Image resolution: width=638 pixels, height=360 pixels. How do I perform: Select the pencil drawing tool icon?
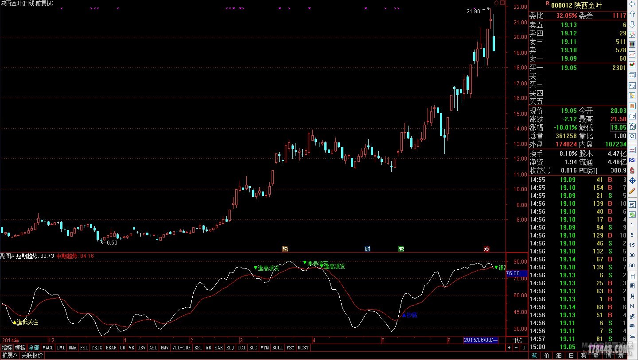632,190
